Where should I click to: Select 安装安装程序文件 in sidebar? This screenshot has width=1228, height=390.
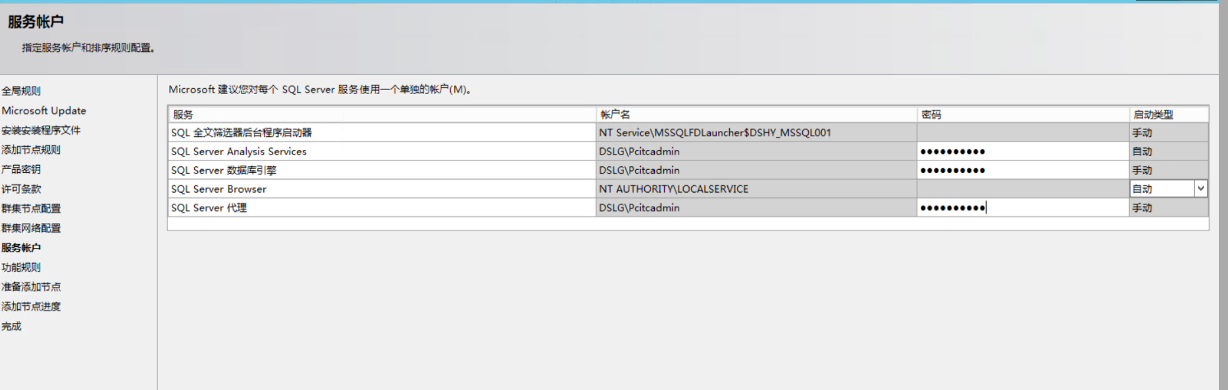41,130
